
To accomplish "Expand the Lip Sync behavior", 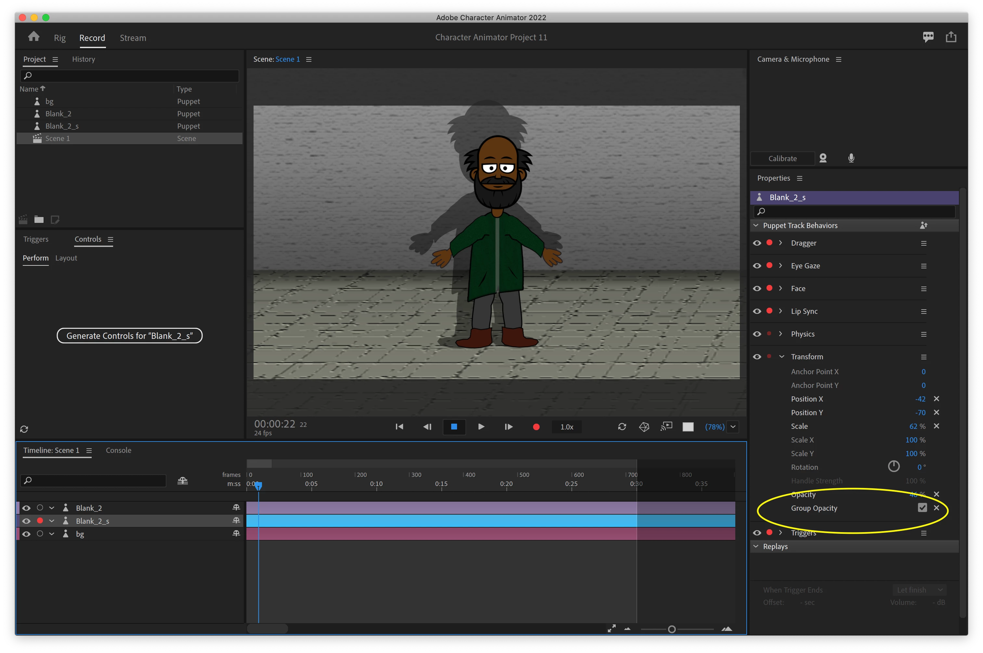I will click(780, 311).
